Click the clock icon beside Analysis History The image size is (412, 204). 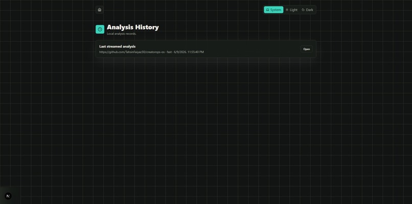pos(100,29)
